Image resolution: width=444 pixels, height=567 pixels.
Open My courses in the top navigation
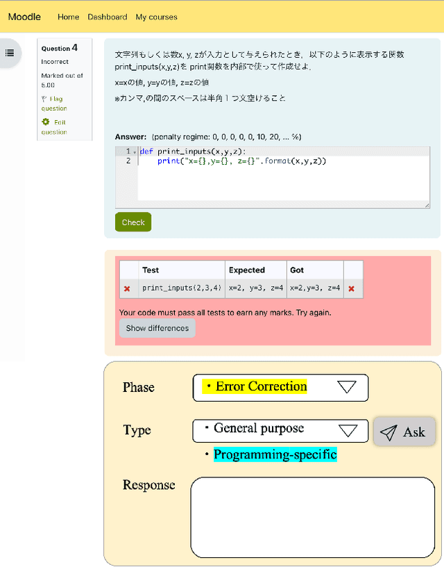[156, 17]
